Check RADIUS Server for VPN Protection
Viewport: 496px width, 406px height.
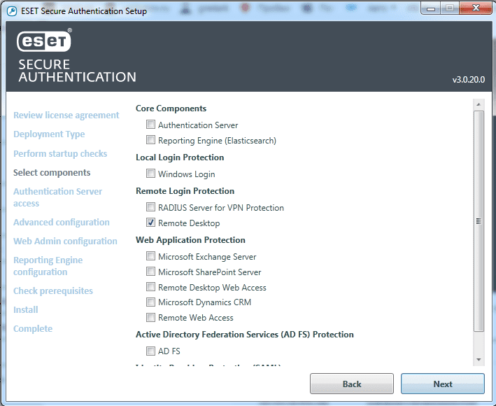coord(150,207)
